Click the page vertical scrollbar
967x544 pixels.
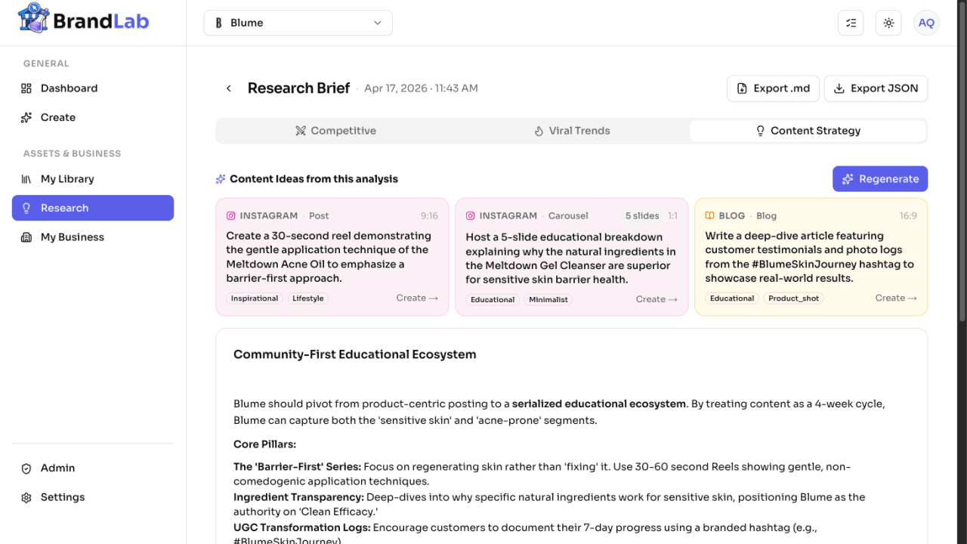tap(962, 160)
